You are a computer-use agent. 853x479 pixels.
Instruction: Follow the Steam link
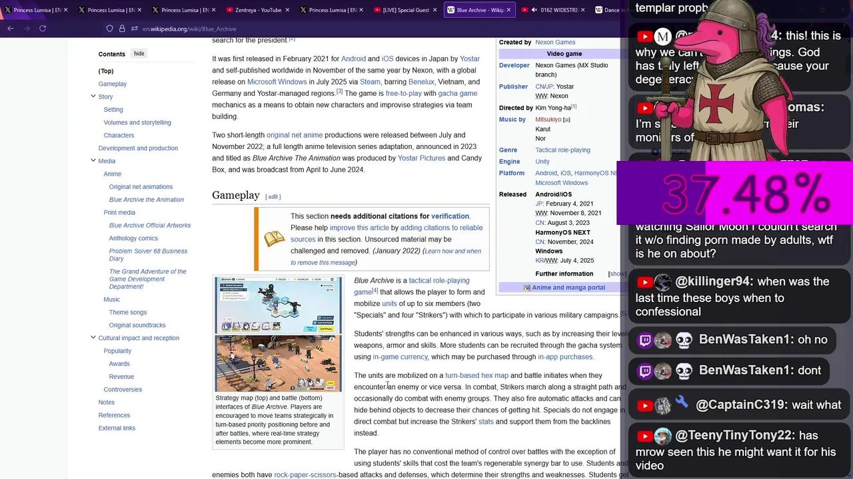click(x=370, y=82)
